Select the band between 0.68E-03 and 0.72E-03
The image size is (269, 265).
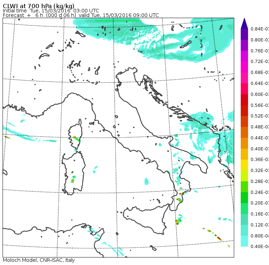(x=244, y=67)
